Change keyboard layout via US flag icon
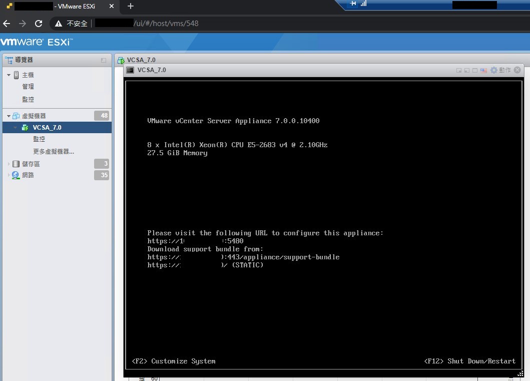Image resolution: width=530 pixels, height=381 pixels. pos(483,70)
